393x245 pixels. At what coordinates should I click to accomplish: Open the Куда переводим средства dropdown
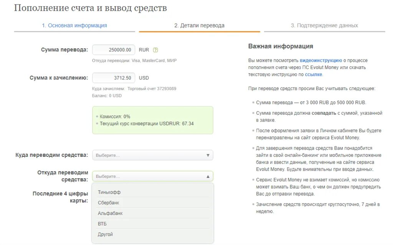153,155
